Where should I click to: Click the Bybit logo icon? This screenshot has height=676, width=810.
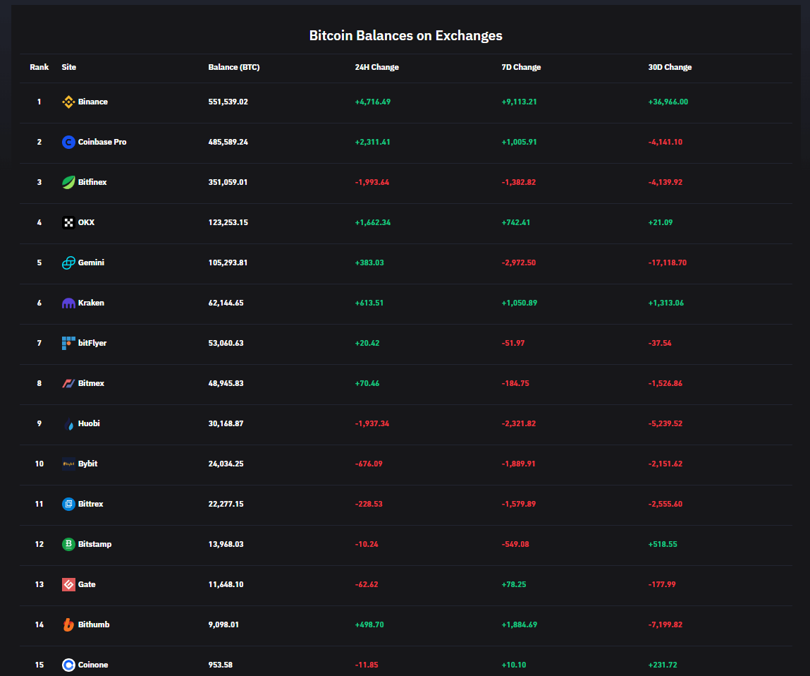pos(68,464)
